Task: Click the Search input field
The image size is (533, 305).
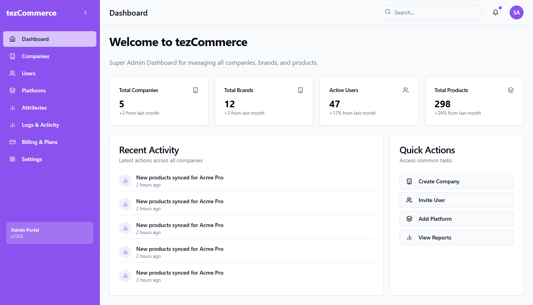Action: pos(432,12)
